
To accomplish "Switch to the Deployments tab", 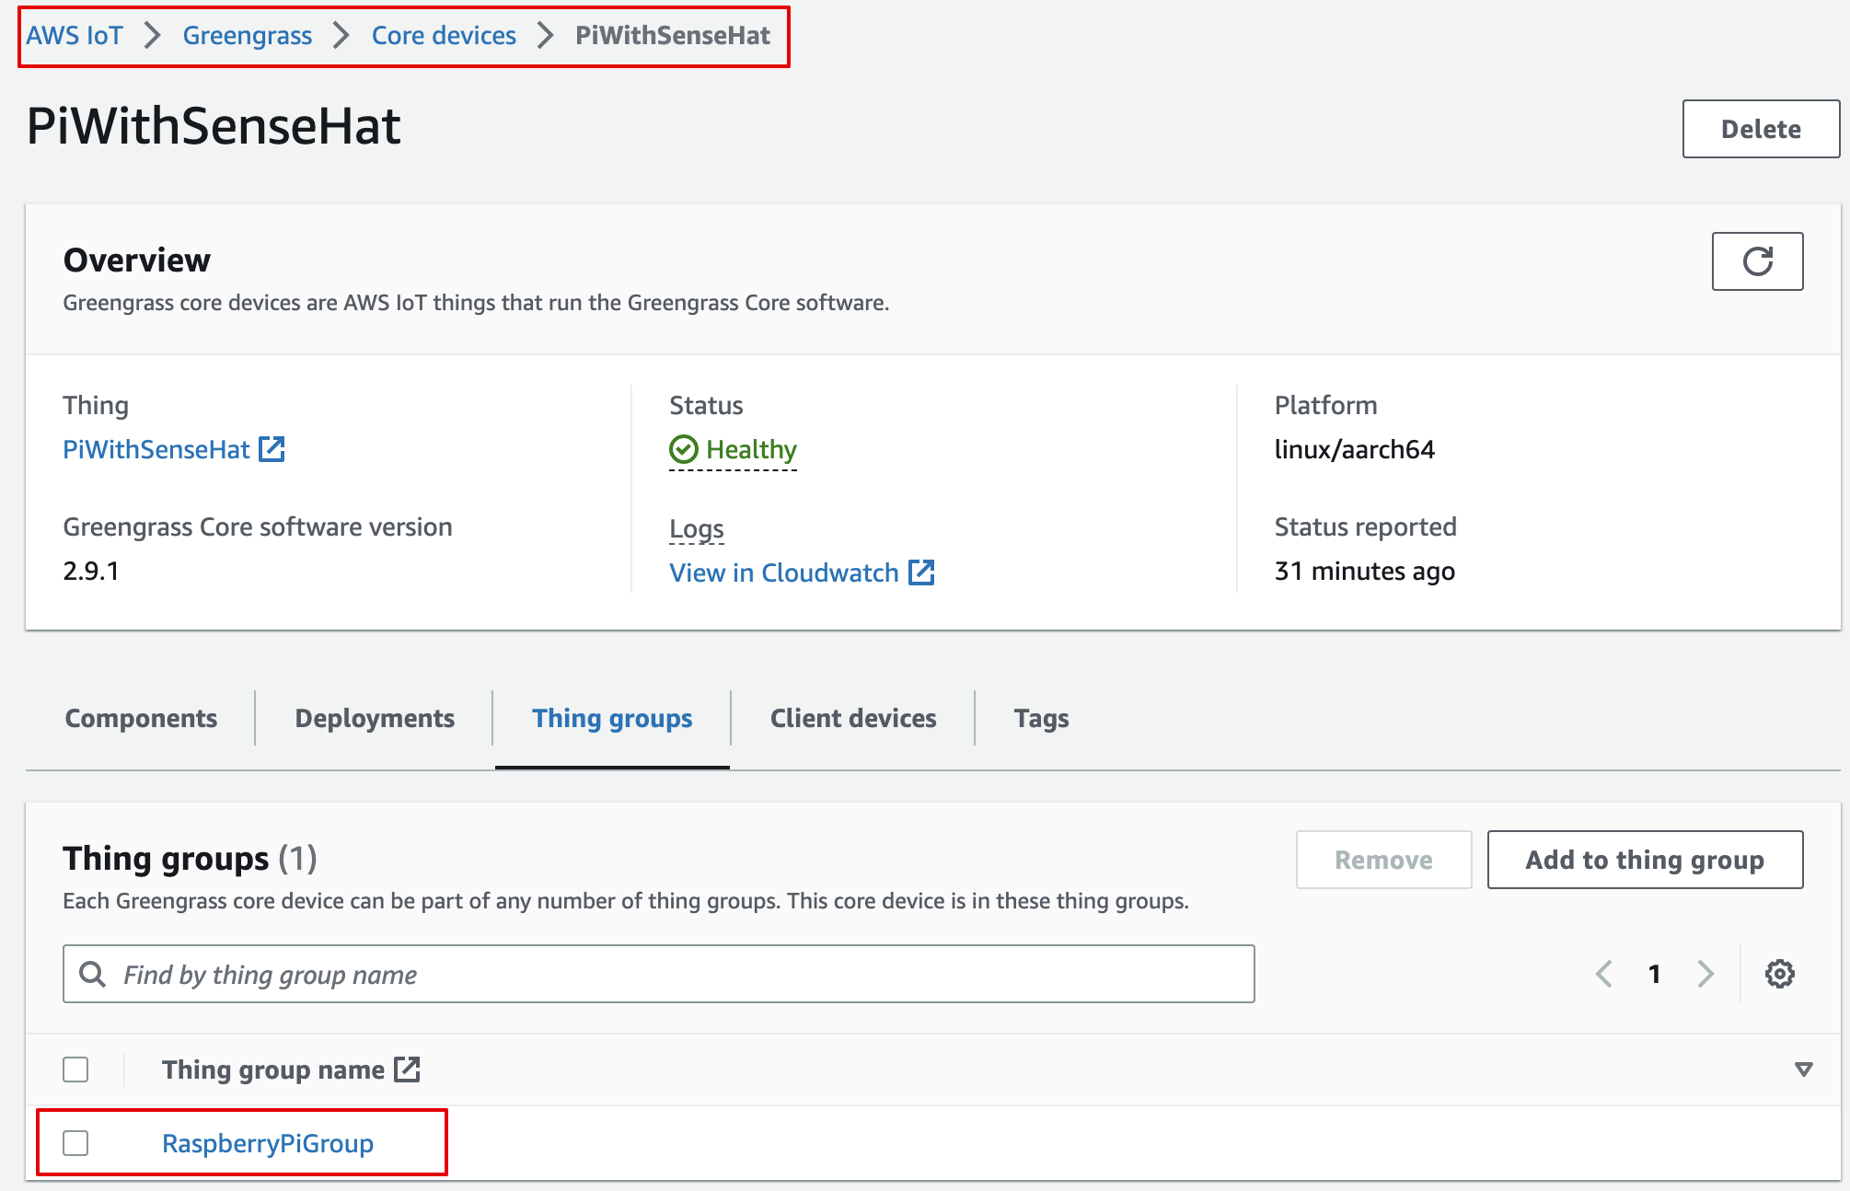I will [x=374, y=718].
